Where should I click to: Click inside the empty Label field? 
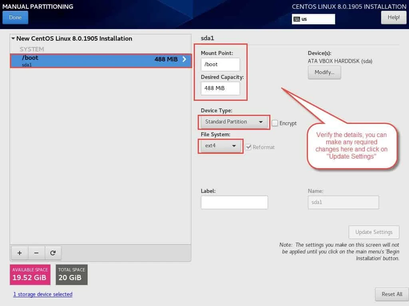234,202
